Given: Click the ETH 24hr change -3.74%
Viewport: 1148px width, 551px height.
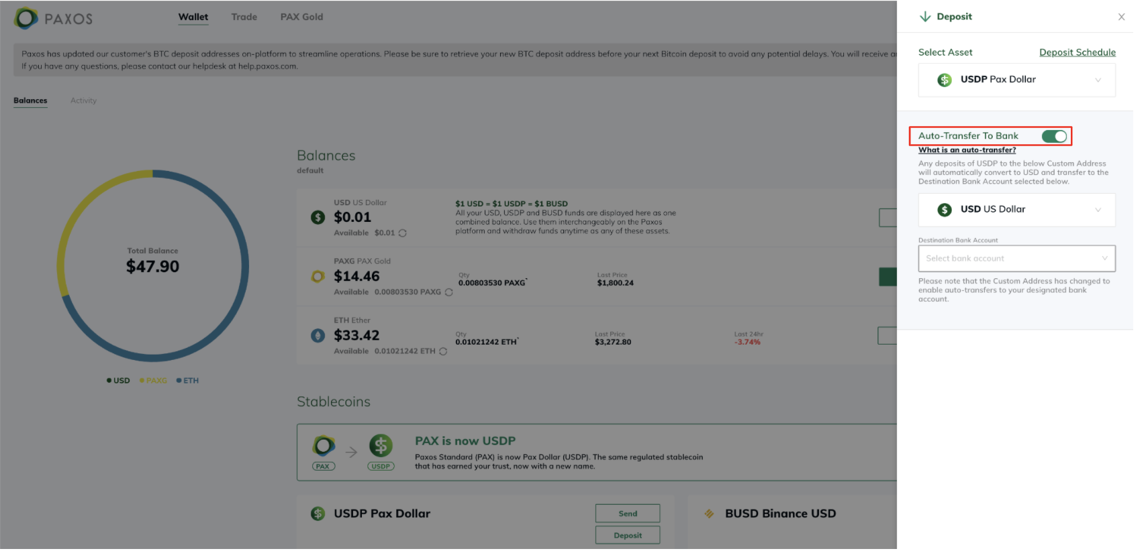Looking at the screenshot, I should coord(747,342).
